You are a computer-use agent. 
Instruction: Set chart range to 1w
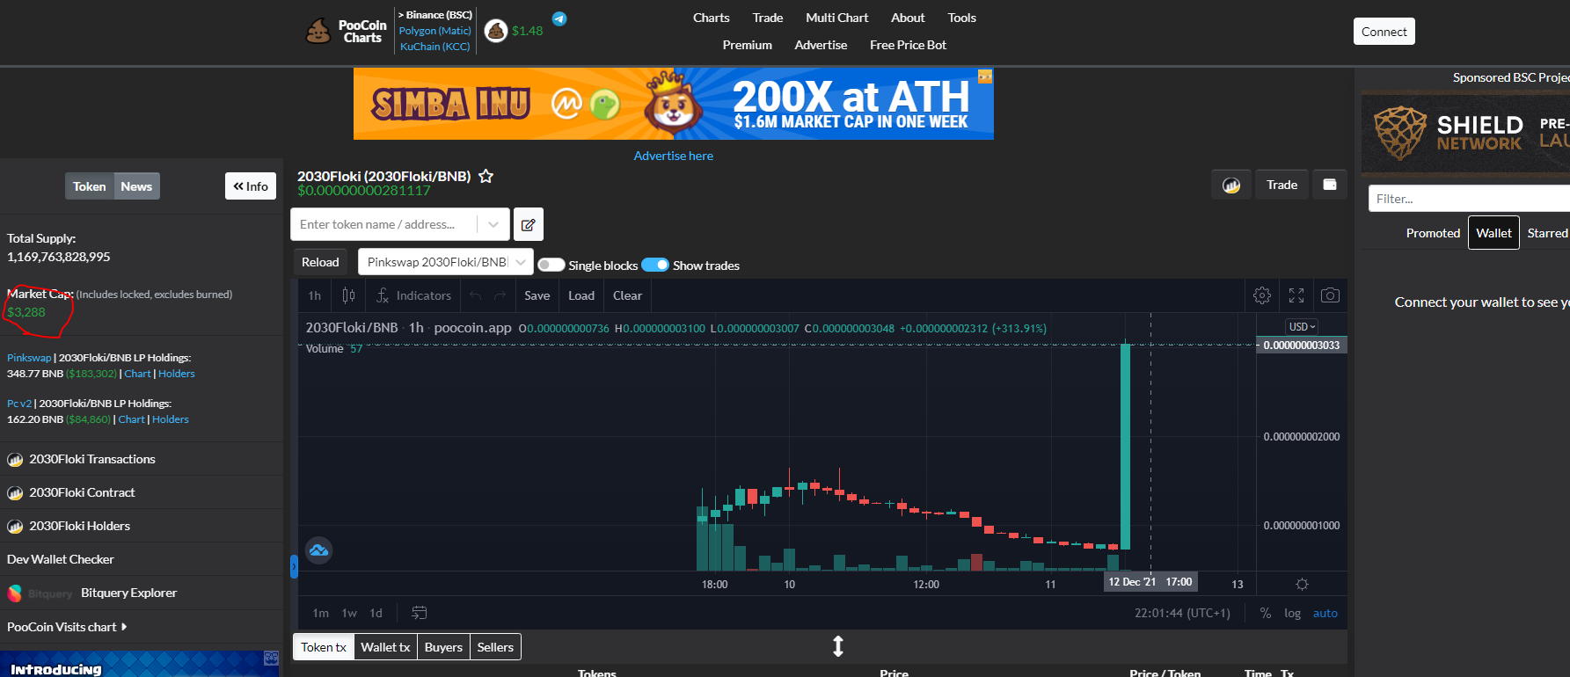point(349,613)
